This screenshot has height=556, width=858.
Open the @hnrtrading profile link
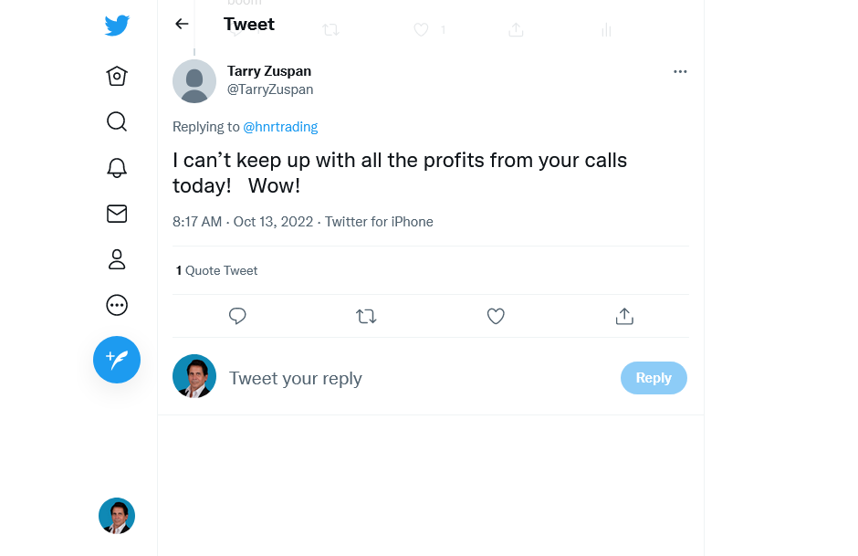click(x=280, y=127)
